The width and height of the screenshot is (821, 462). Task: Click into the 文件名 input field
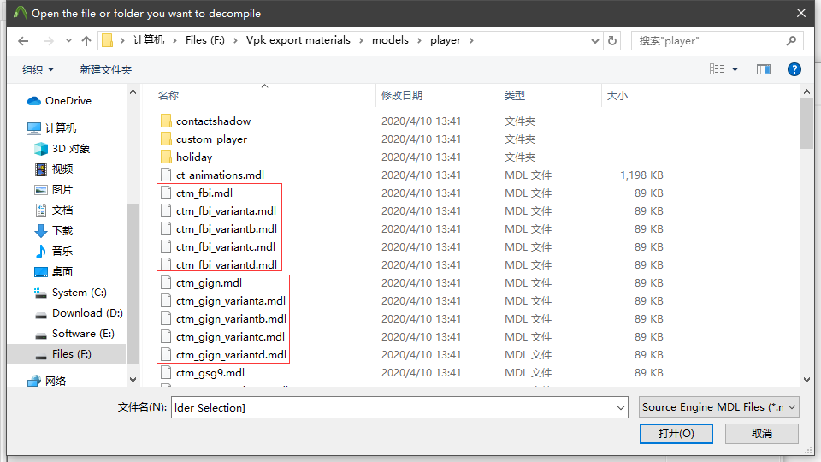(x=393, y=407)
